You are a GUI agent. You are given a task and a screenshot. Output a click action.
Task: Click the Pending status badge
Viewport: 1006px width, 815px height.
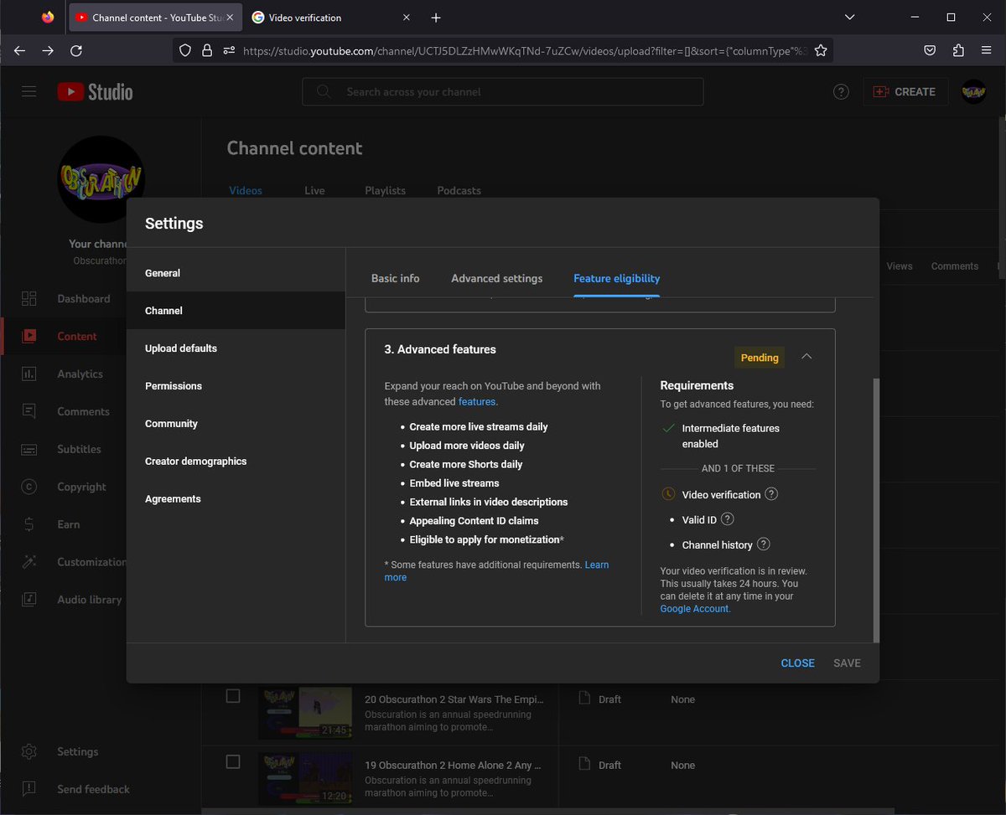coord(760,358)
